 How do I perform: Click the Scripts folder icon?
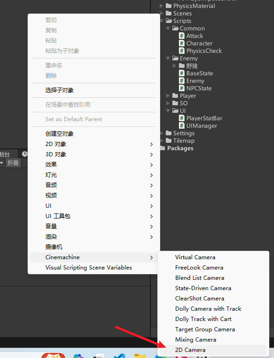pyautogui.click(x=169, y=21)
